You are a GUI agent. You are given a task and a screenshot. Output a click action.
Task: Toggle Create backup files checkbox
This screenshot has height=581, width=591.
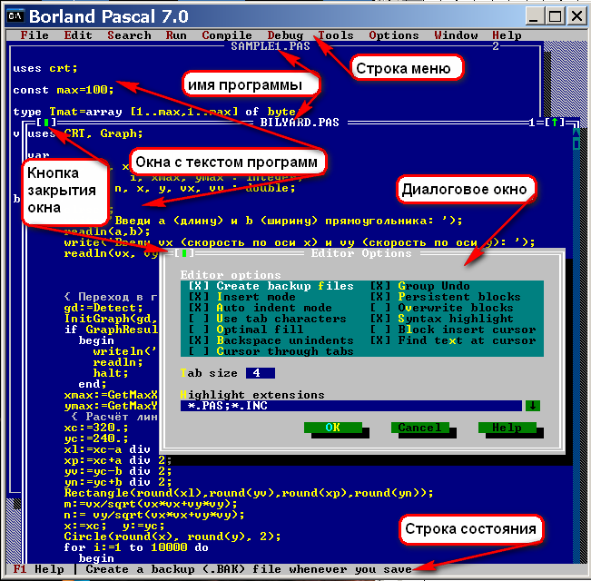coord(271,286)
